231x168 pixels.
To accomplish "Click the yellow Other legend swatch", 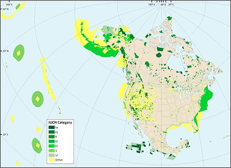I will click(51, 160).
